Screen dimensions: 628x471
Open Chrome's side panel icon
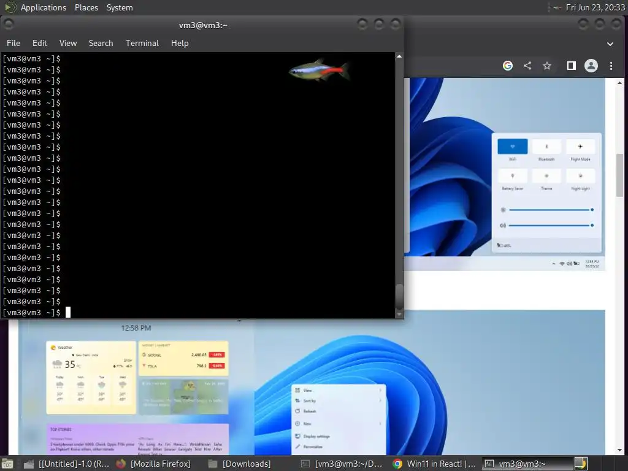[x=571, y=66]
